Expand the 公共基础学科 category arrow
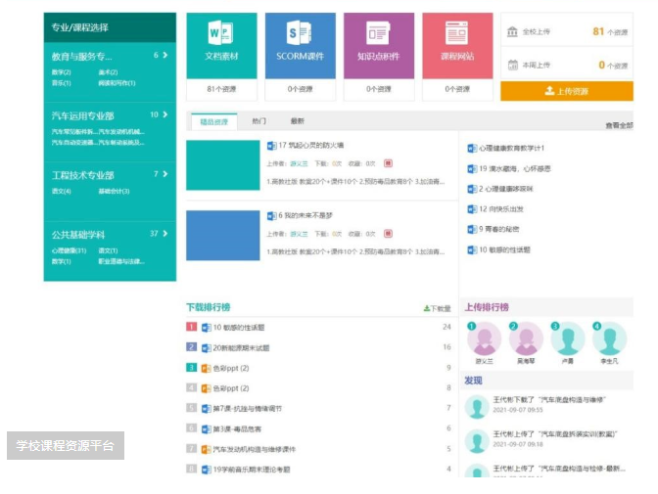Image resolution: width=658 pixels, height=494 pixels. tap(165, 235)
